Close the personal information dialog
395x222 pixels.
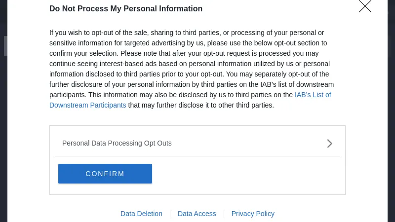365,6
